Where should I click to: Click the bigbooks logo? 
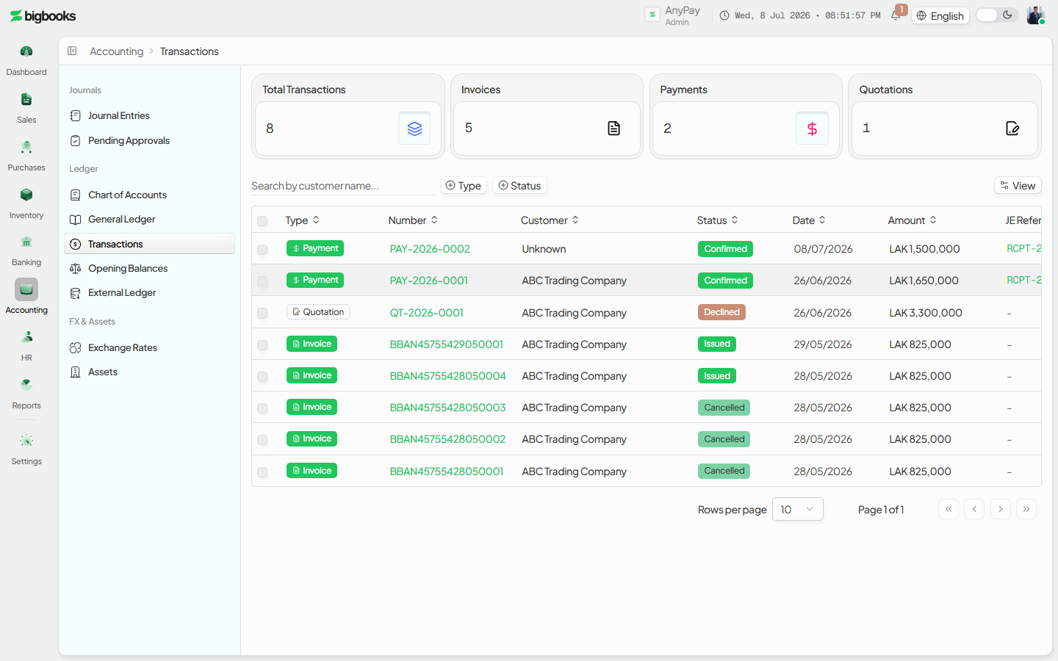(x=43, y=16)
